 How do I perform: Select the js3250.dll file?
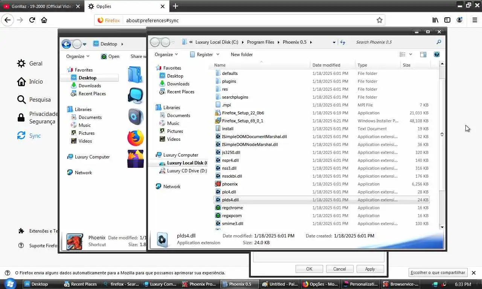coord(231,152)
